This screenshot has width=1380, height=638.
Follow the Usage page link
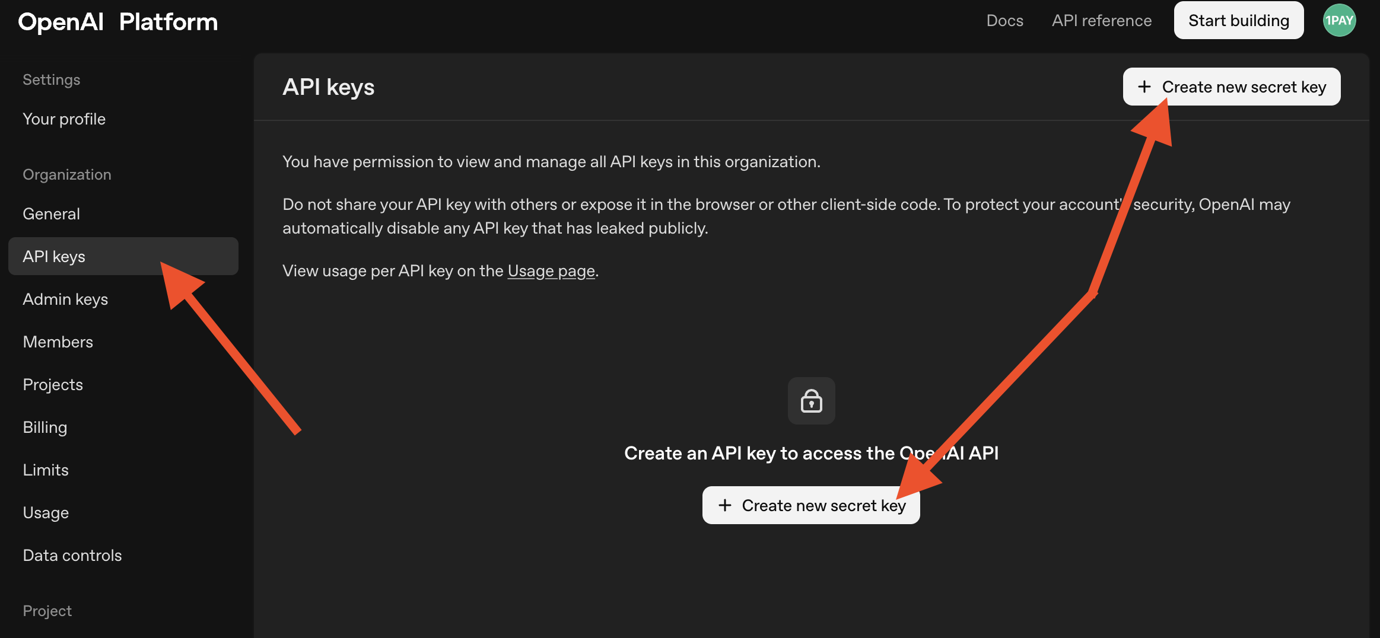pyautogui.click(x=551, y=271)
